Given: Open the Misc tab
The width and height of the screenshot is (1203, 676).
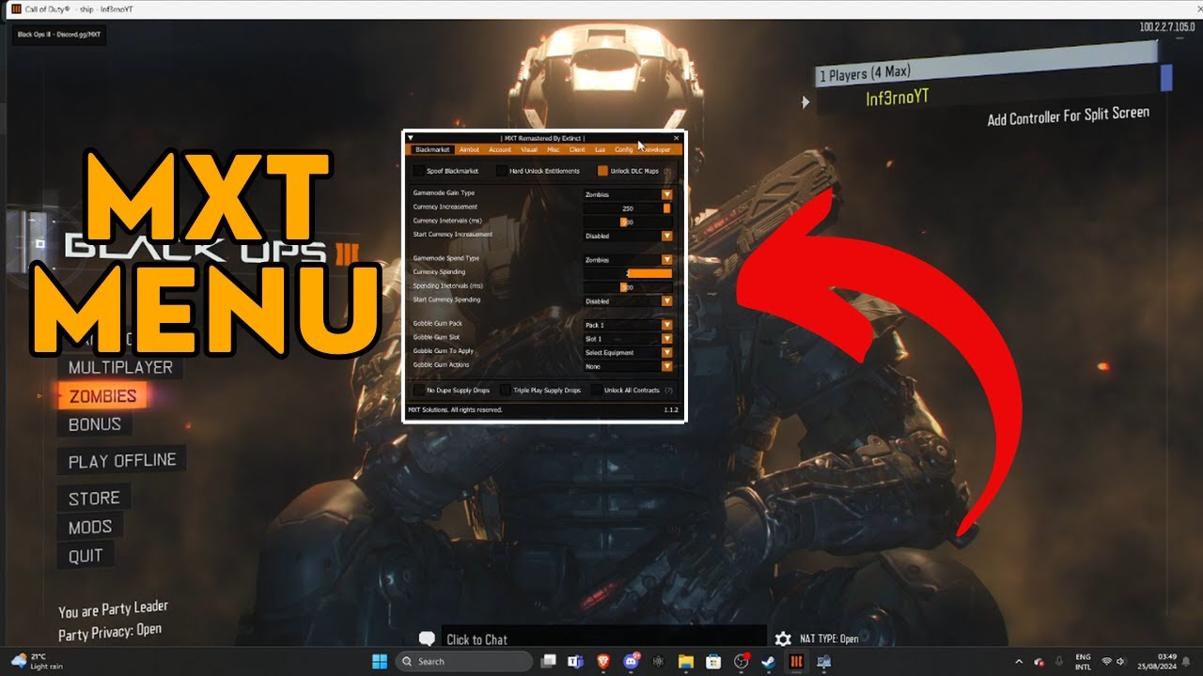Looking at the screenshot, I should (x=554, y=149).
